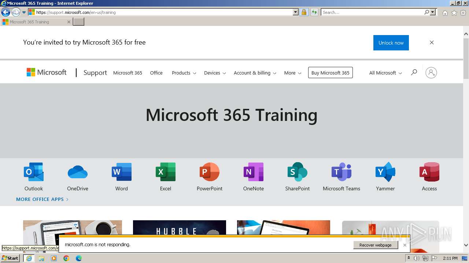
Task: Open the Outlook training icon
Action: coord(34,172)
